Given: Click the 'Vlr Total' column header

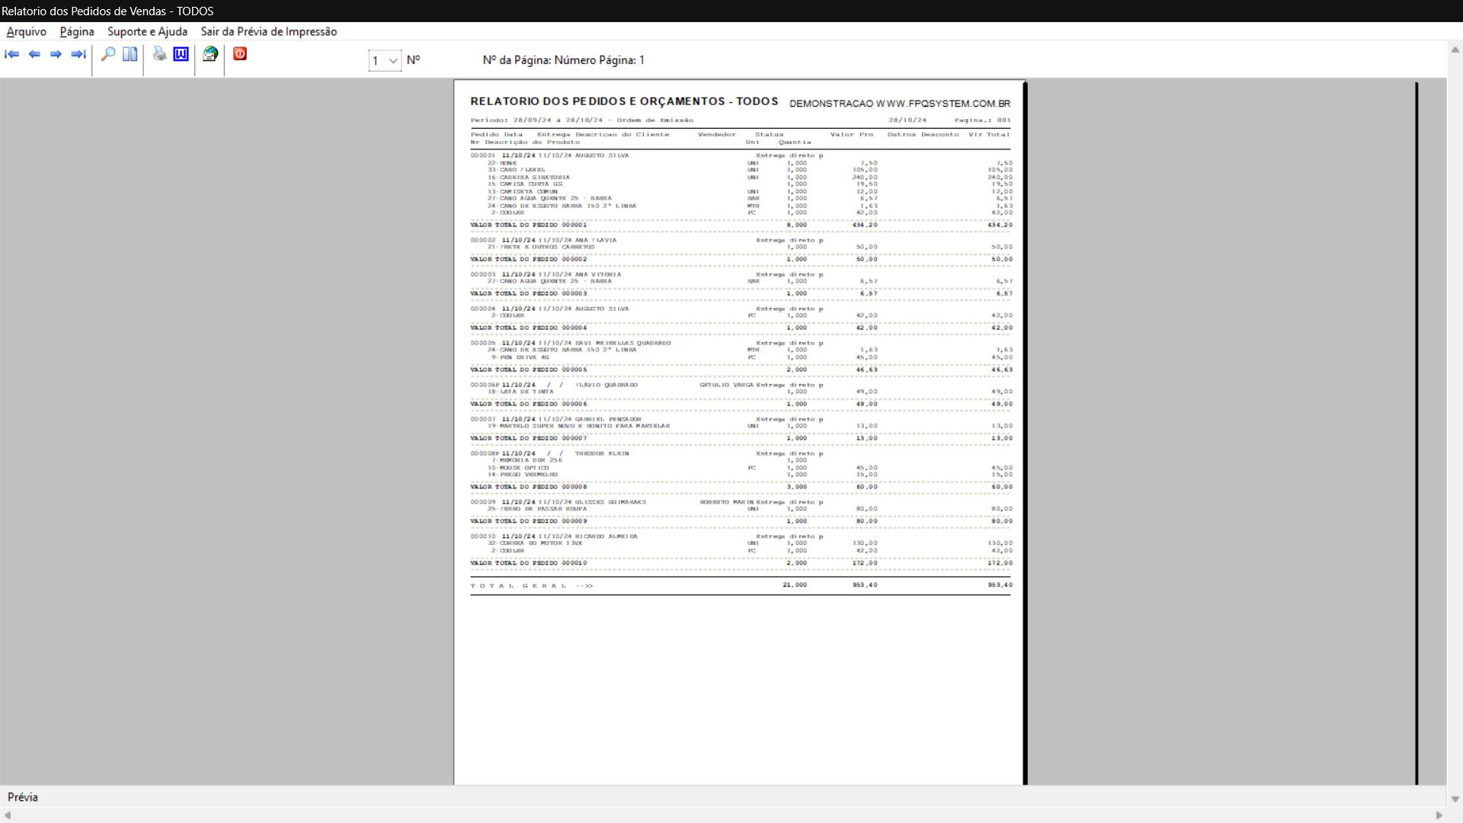Looking at the screenshot, I should click(989, 135).
